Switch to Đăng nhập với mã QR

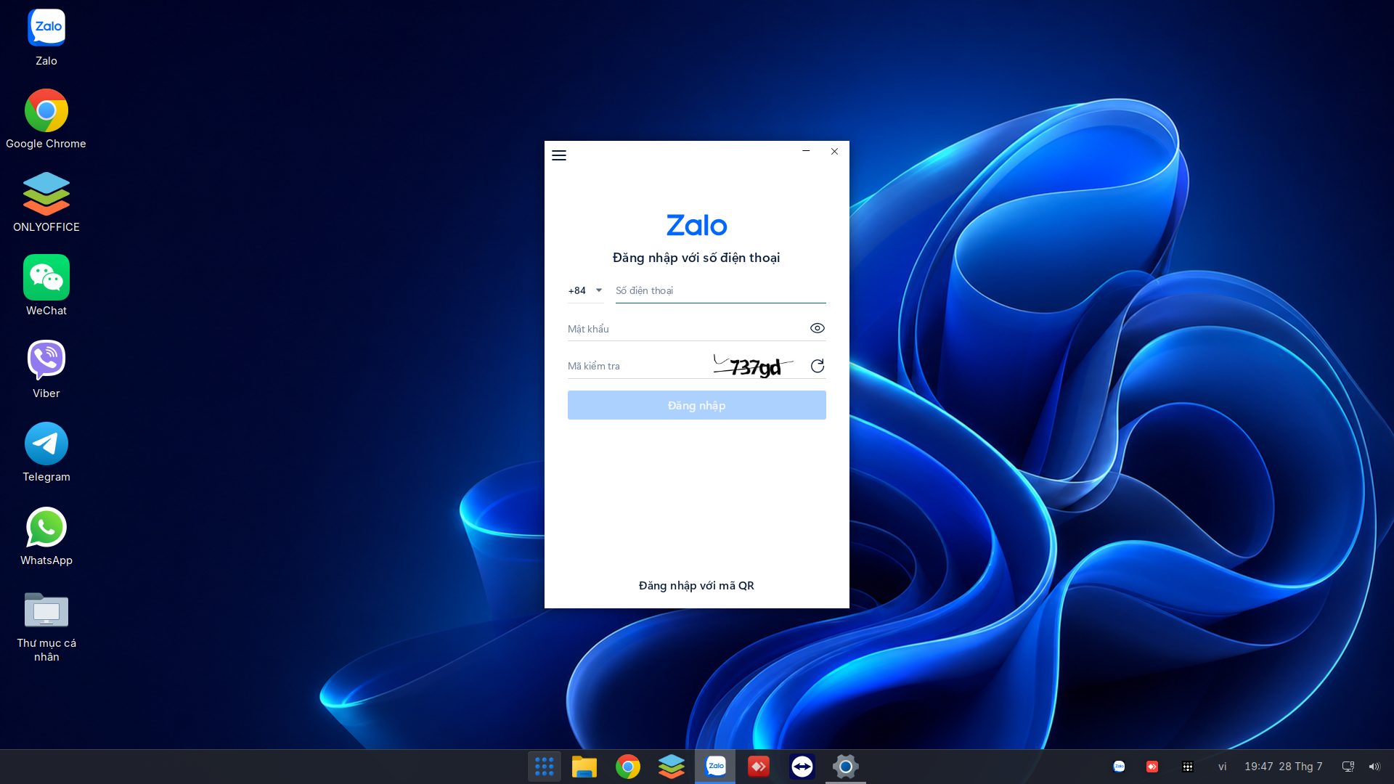tap(697, 586)
